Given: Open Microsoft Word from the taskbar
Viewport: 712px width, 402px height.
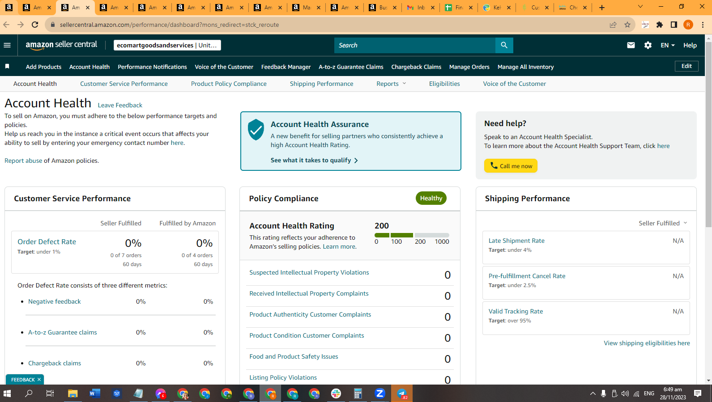Looking at the screenshot, I should 94,394.
